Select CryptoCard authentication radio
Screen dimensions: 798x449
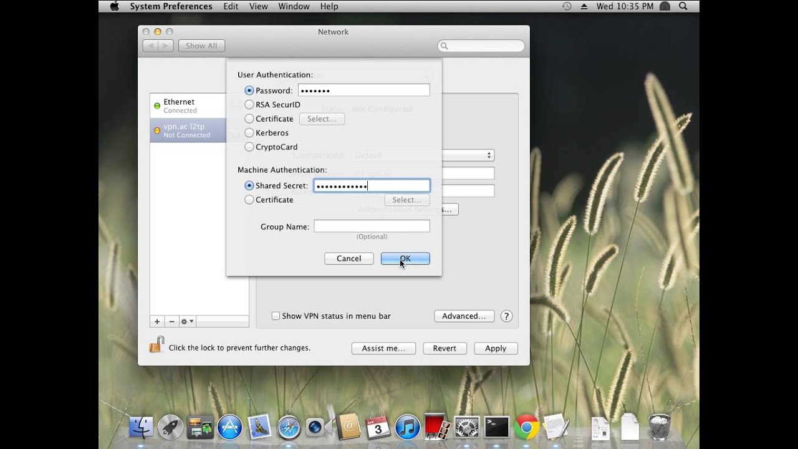point(249,147)
